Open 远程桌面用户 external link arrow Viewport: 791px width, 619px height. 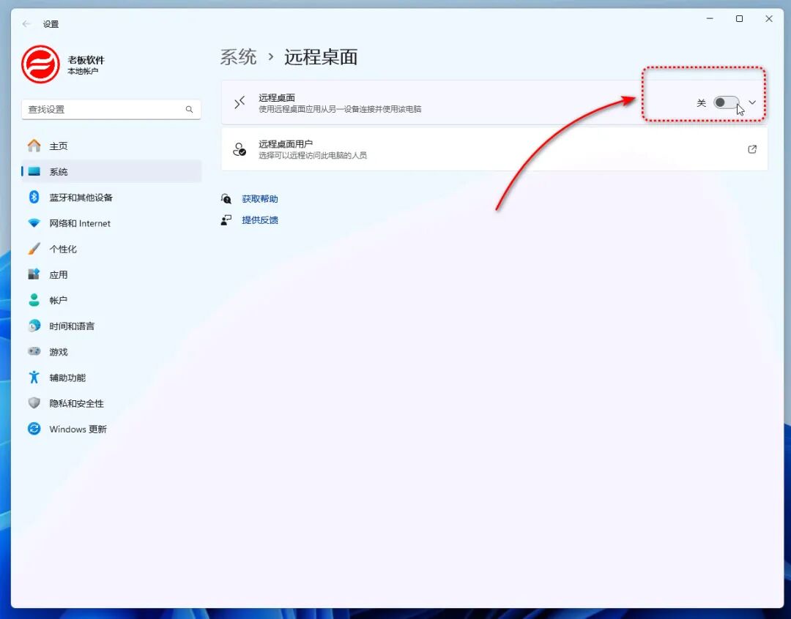coord(752,149)
